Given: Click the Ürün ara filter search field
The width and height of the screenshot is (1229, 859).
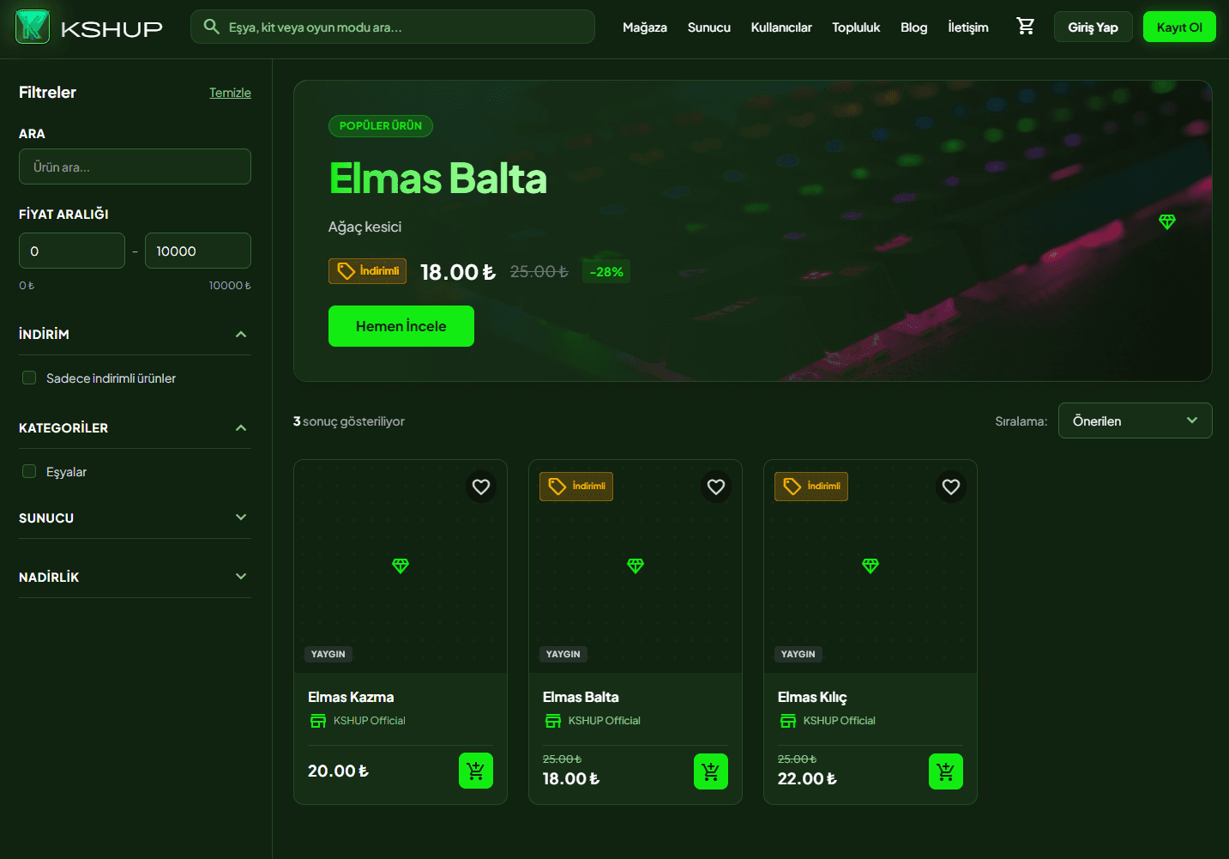Looking at the screenshot, I should pos(135,166).
